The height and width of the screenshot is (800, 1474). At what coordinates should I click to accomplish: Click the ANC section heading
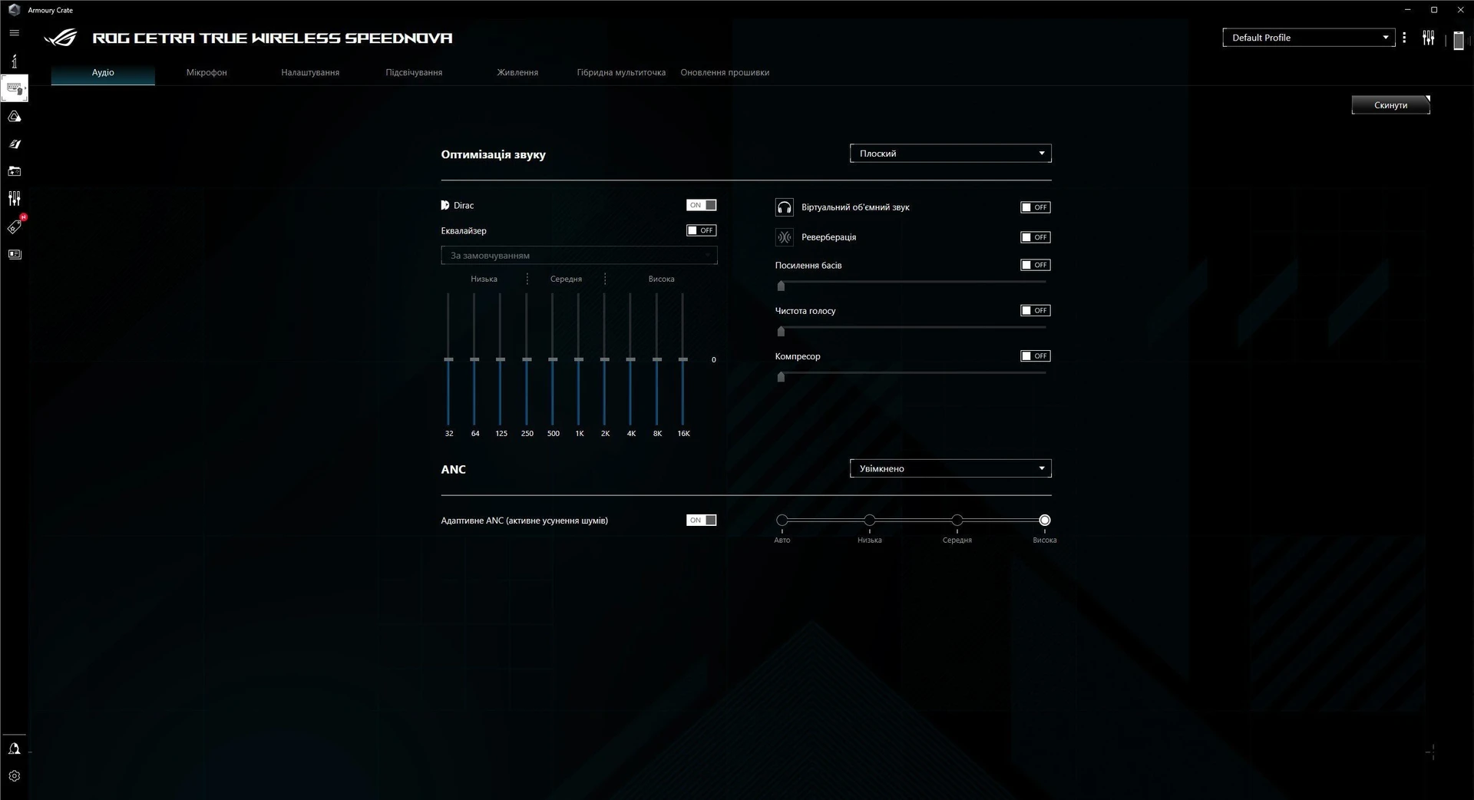pyautogui.click(x=453, y=469)
